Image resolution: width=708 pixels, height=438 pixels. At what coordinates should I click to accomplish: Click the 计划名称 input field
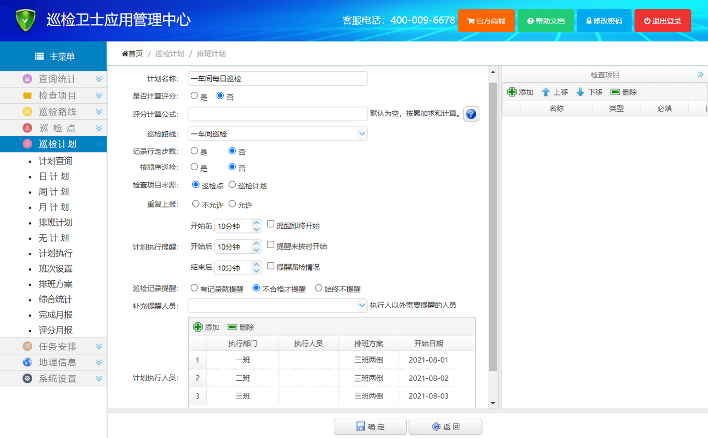pyautogui.click(x=277, y=78)
